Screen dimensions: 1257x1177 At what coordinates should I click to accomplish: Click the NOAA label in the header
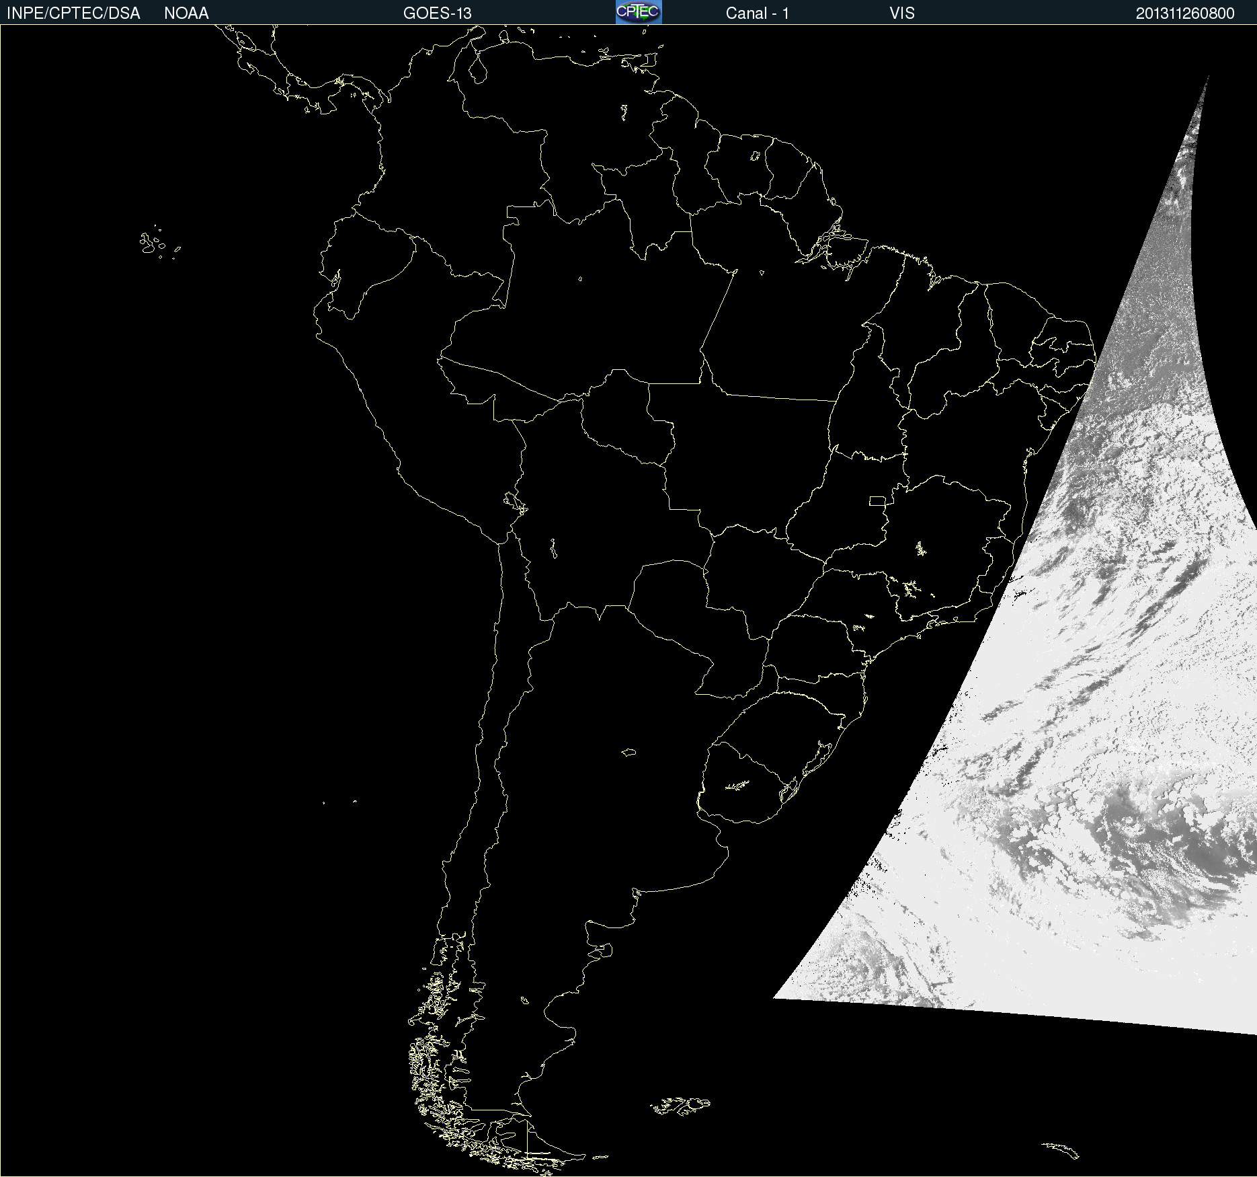(186, 13)
